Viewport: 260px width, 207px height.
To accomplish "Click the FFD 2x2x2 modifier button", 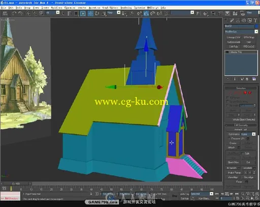I will [x=249, y=47].
